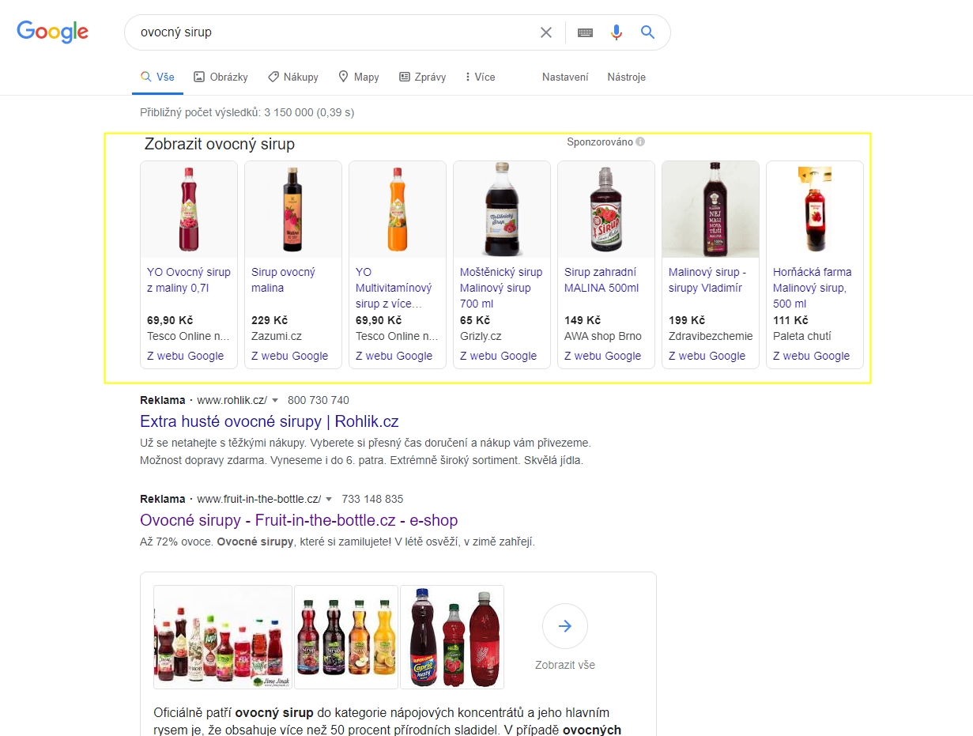Screen dimensions: 973x736
Task: Click phone number '800 730 740'
Action: (x=319, y=401)
